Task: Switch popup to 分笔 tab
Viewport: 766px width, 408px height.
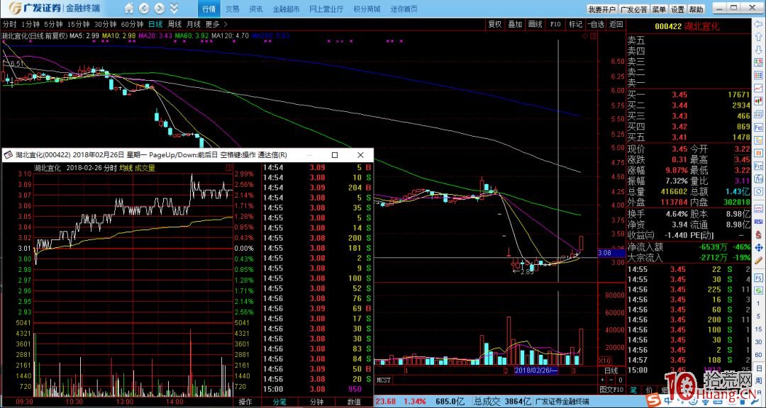Action: 280,402
